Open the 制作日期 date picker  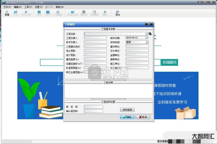coord(147,38)
